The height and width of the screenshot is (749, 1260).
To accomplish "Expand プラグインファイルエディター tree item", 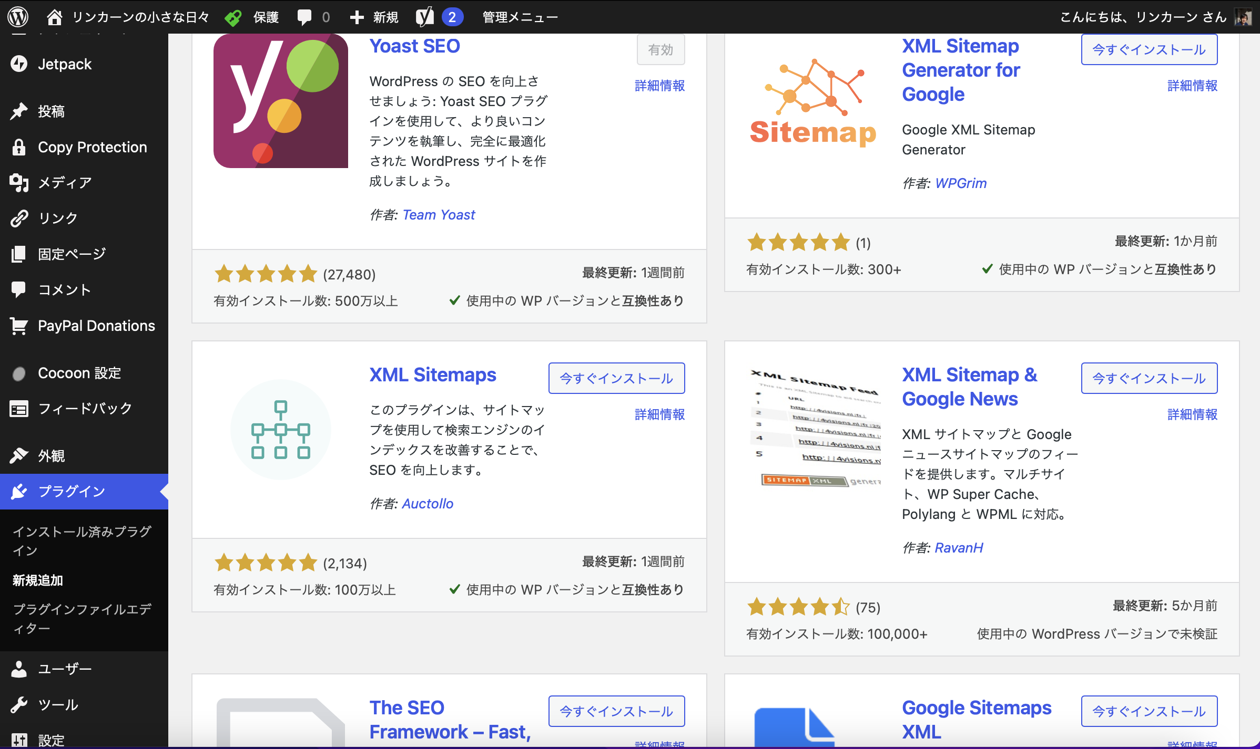I will tap(79, 618).
